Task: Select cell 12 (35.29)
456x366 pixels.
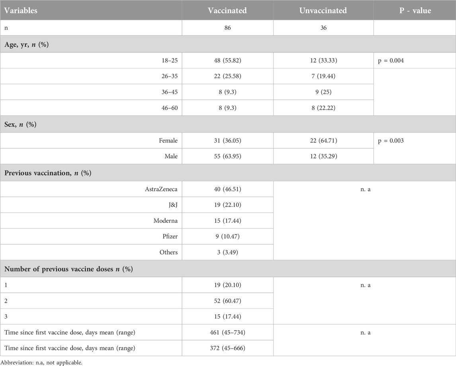Action: [x=323, y=157]
